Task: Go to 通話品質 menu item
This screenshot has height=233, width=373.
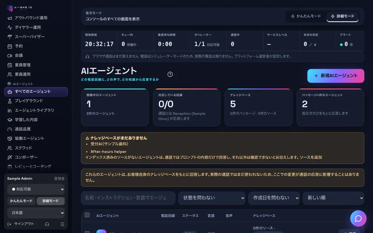Action: click(36, 129)
